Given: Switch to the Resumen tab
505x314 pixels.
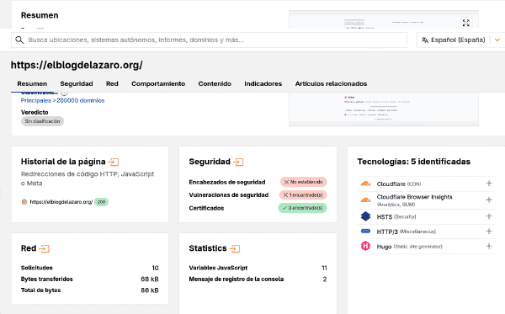Looking at the screenshot, I should [x=32, y=83].
